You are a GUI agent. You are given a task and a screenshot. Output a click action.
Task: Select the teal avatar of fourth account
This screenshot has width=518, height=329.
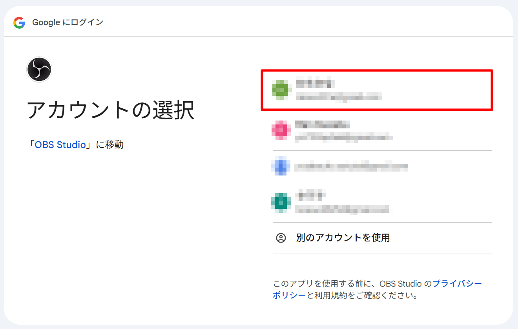(281, 202)
